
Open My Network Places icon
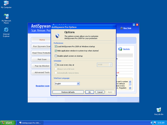[x=6, y=17]
